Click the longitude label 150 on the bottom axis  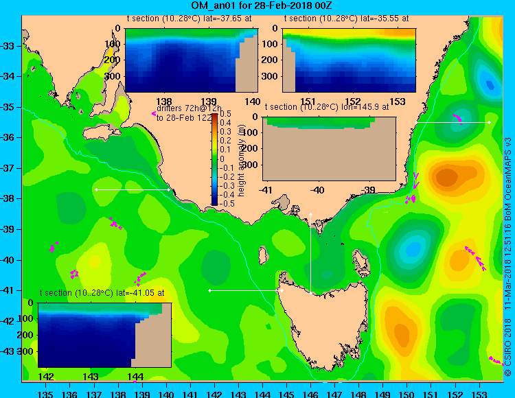tap(407, 394)
